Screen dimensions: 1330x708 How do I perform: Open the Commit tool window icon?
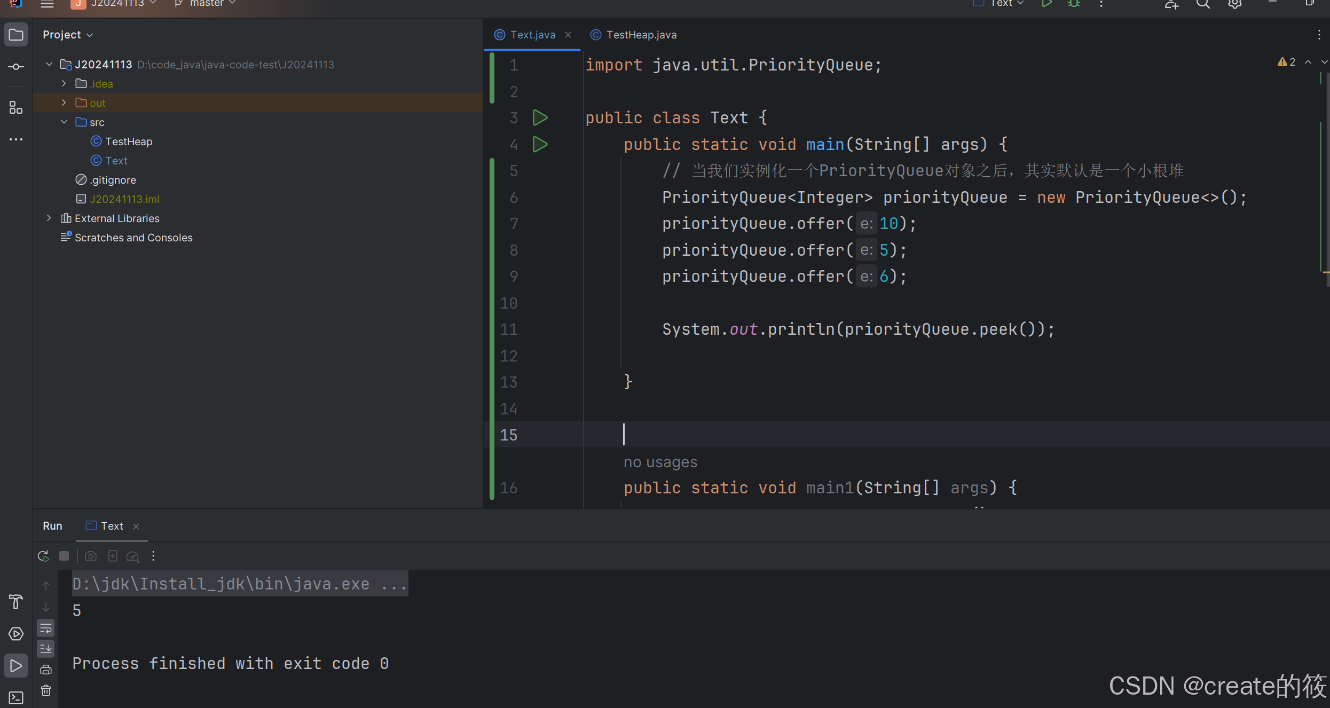point(16,67)
